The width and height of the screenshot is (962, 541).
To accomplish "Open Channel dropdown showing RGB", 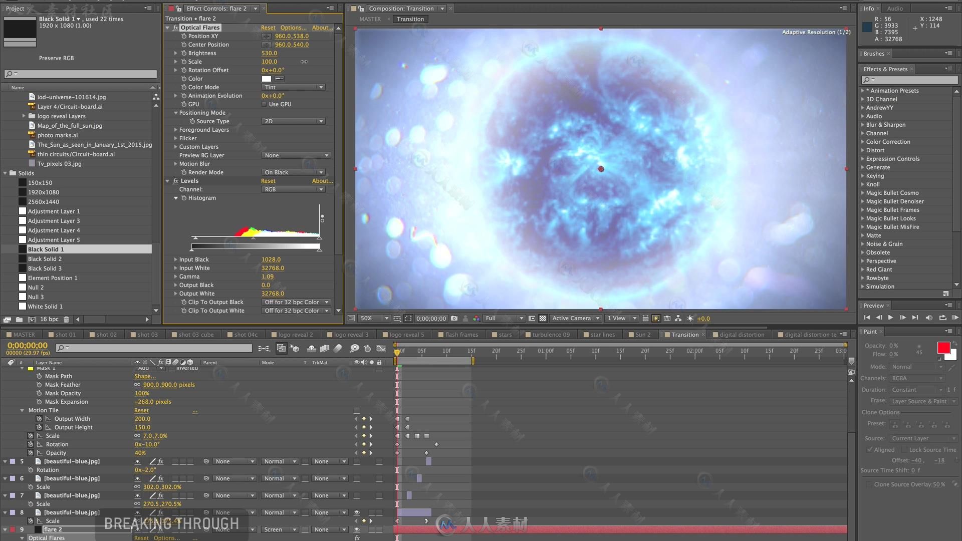I will (294, 189).
